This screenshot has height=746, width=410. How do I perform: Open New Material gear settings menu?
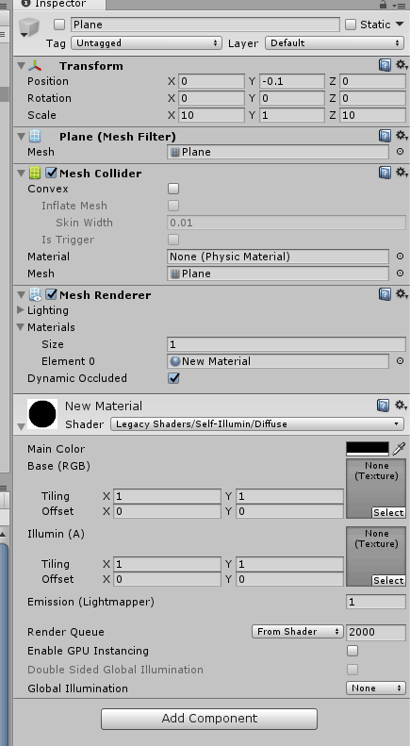click(x=401, y=406)
